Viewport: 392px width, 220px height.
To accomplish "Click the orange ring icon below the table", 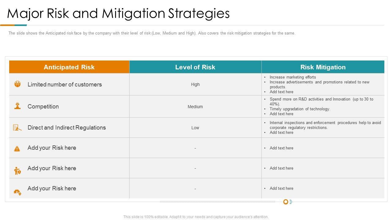I will [x=286, y=202].
